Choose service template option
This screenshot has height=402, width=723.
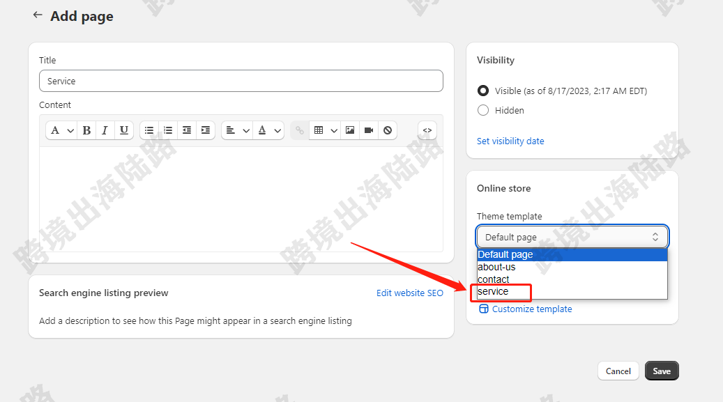[x=572, y=291]
